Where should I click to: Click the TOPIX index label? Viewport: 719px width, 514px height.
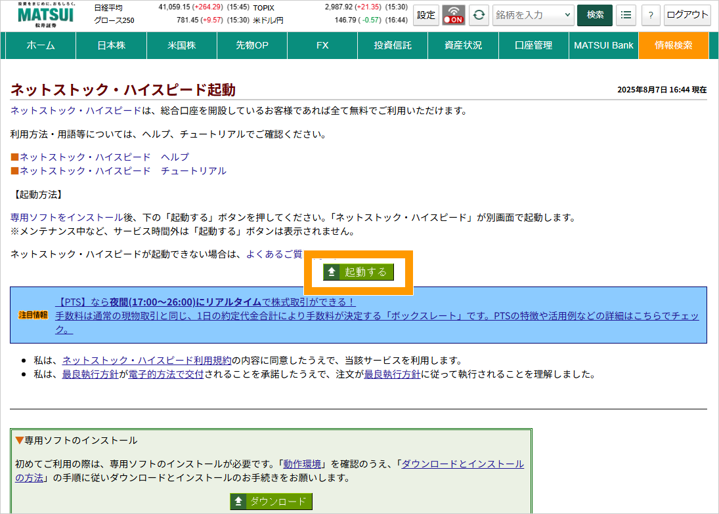click(264, 9)
